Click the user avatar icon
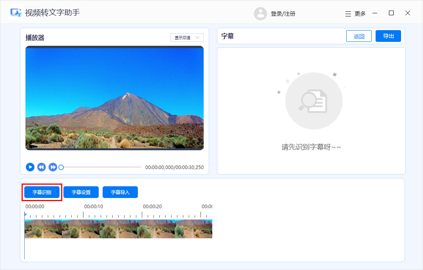This screenshot has width=423, height=270. point(260,13)
